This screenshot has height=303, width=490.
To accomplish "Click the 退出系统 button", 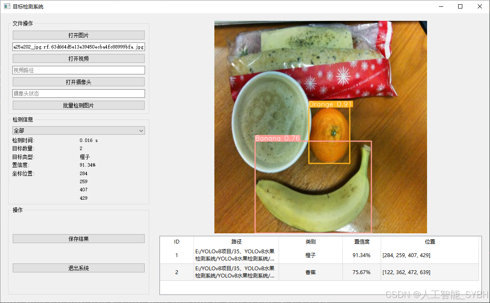I will [78, 268].
